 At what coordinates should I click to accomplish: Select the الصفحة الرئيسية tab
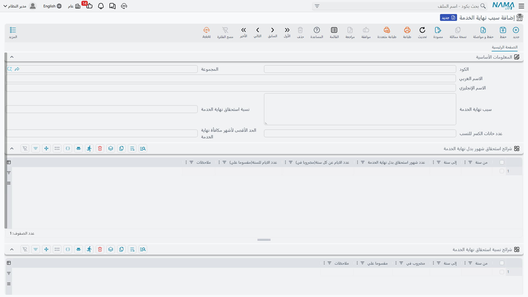pos(505,47)
